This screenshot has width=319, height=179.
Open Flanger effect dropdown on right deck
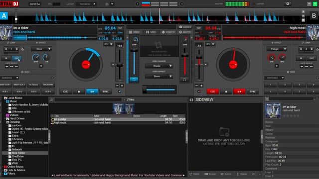pyautogui.click(x=277, y=49)
